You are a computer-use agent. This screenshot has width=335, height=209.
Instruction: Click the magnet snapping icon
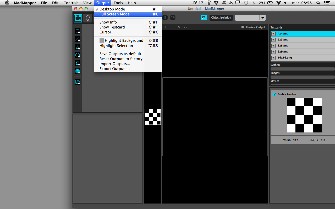204,18
